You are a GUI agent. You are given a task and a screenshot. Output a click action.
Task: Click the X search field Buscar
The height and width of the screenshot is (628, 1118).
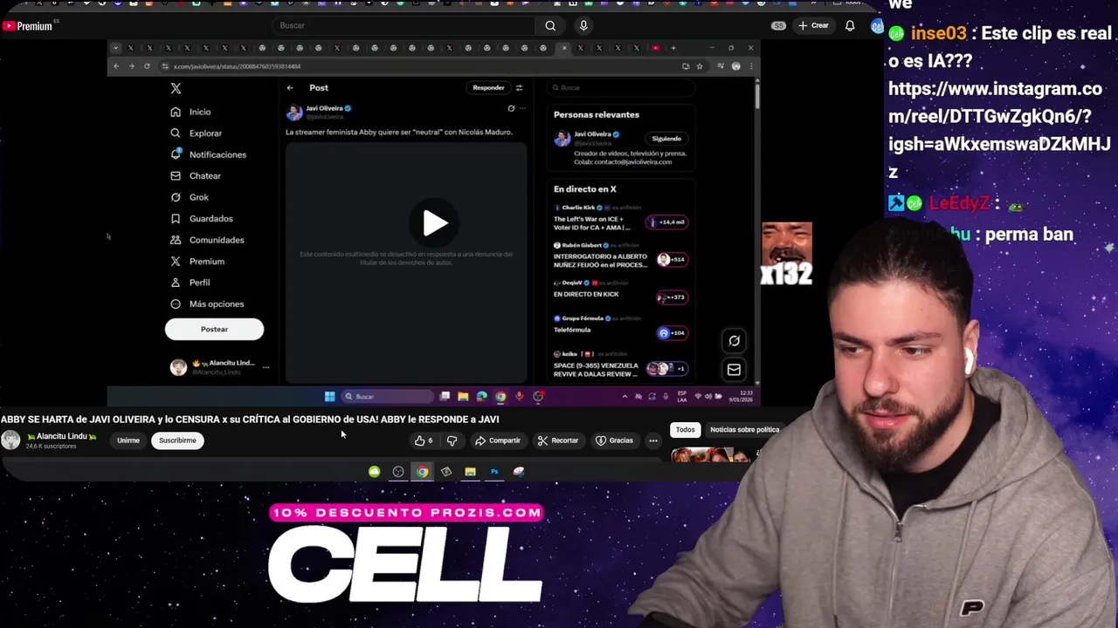coord(621,88)
